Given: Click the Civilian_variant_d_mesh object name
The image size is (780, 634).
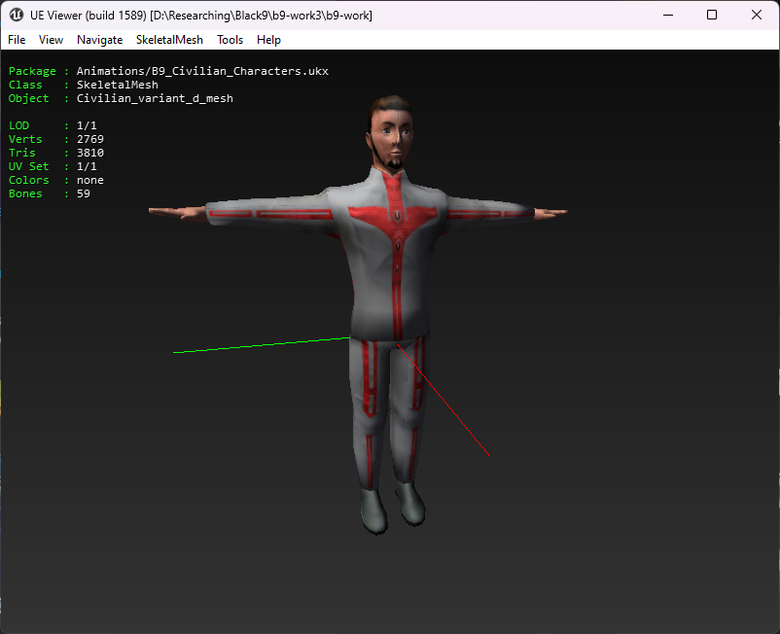Looking at the screenshot, I should coord(155,98).
